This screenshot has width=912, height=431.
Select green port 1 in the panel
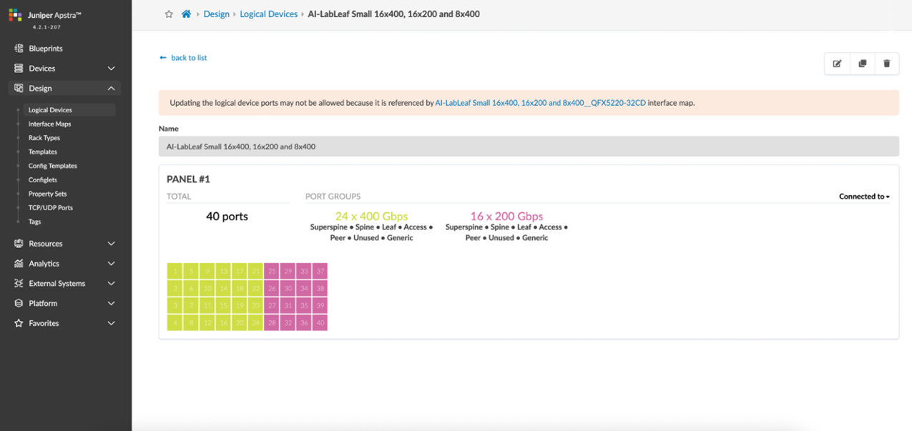click(175, 271)
